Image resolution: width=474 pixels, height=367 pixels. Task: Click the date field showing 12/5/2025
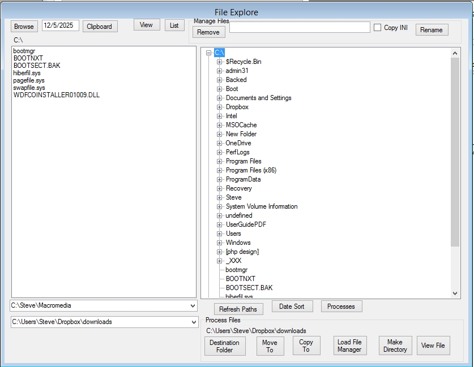click(61, 25)
